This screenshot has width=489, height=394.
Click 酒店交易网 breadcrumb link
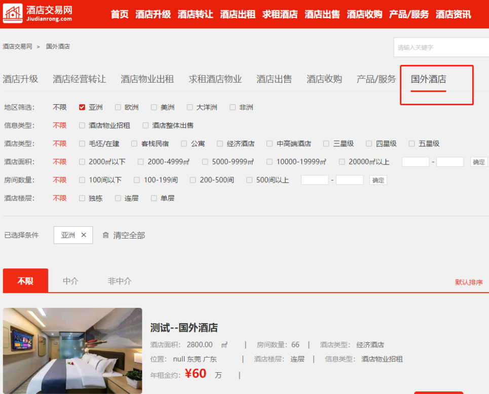[17, 47]
